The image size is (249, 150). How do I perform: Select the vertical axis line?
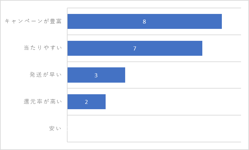67,75
